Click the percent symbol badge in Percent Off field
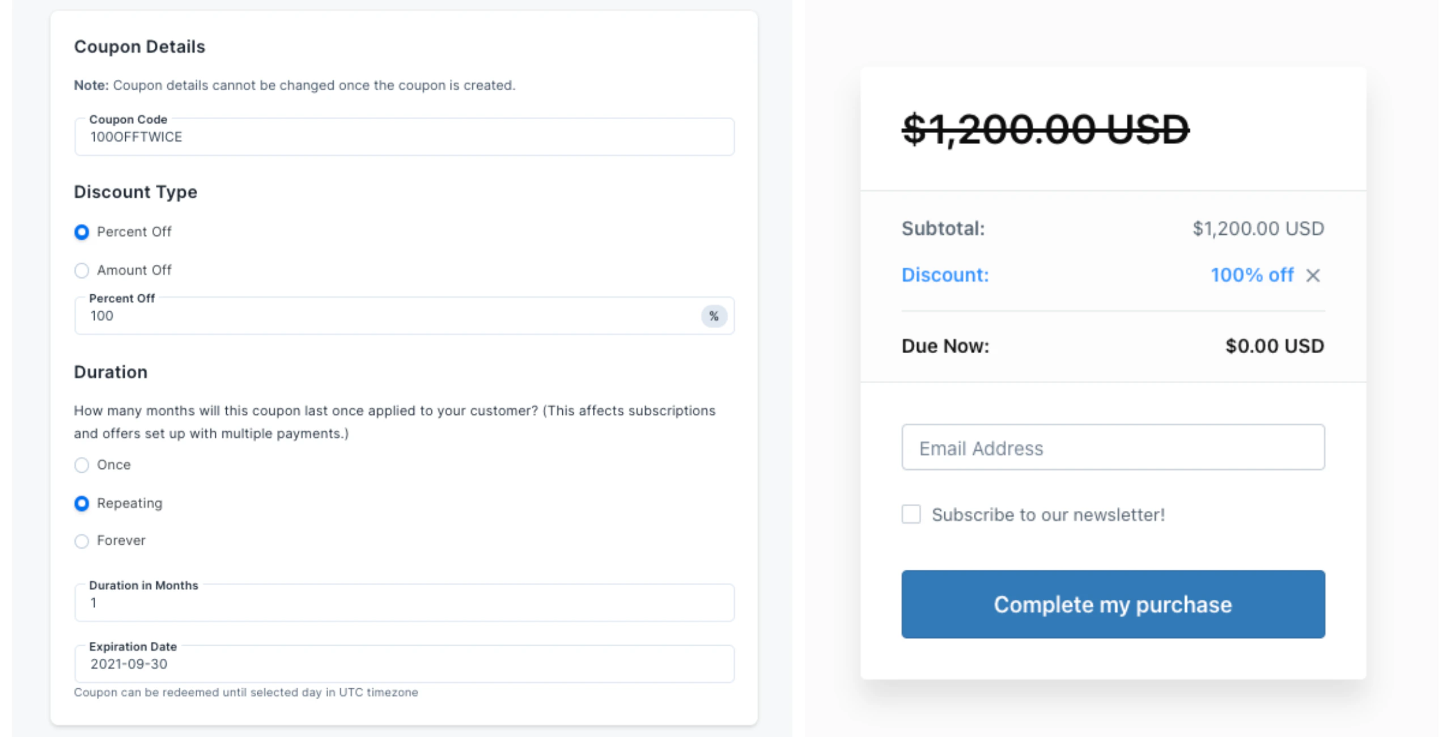Screen dimensions: 1451x737 pyautogui.click(x=715, y=316)
